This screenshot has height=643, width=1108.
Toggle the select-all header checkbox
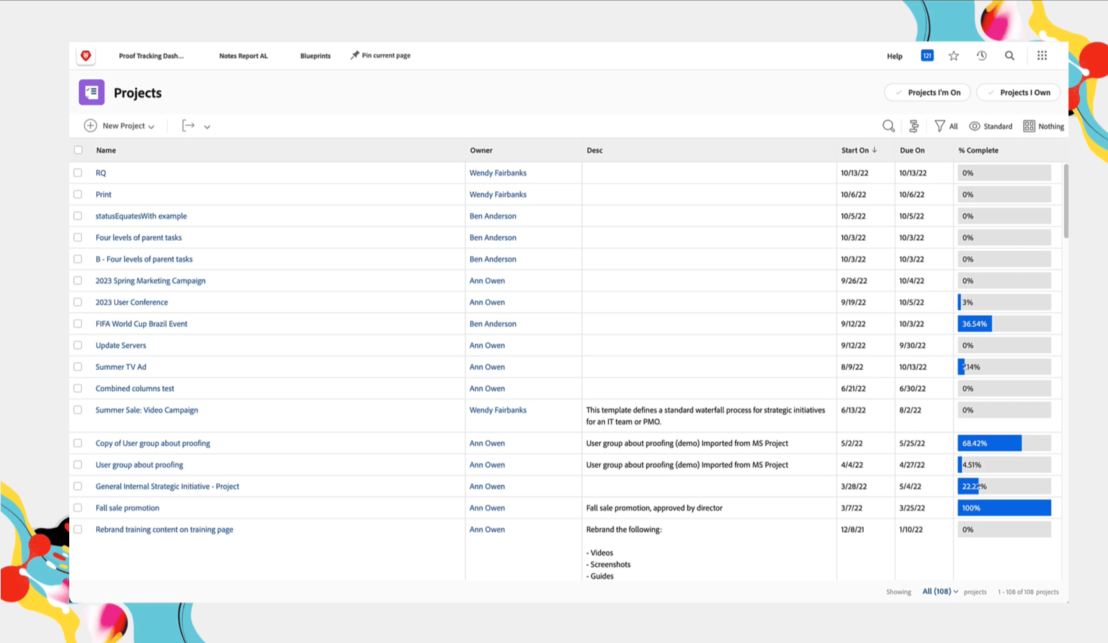click(x=78, y=151)
